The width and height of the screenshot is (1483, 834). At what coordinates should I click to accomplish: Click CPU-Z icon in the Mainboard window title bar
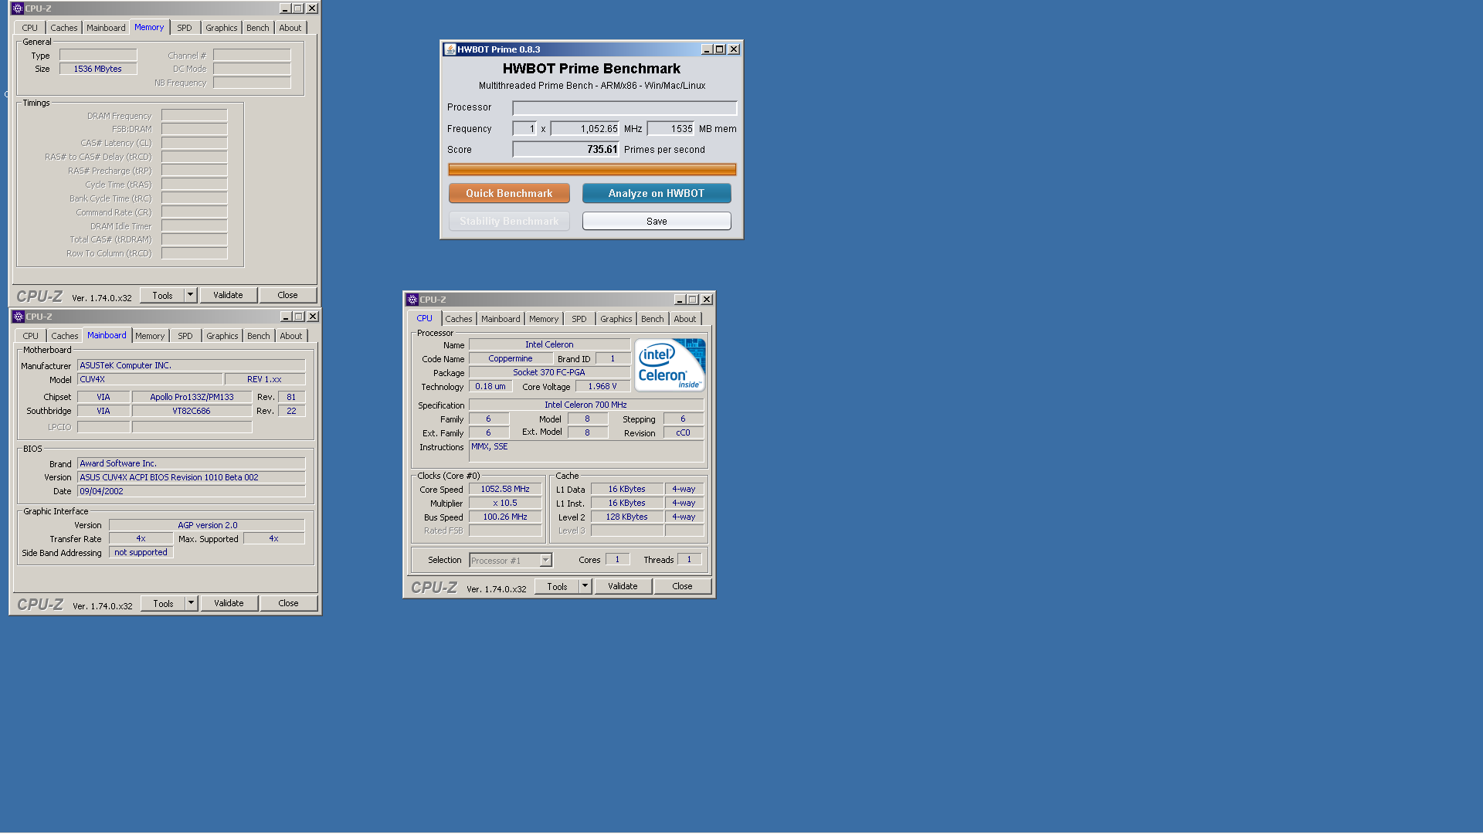pyautogui.click(x=19, y=317)
